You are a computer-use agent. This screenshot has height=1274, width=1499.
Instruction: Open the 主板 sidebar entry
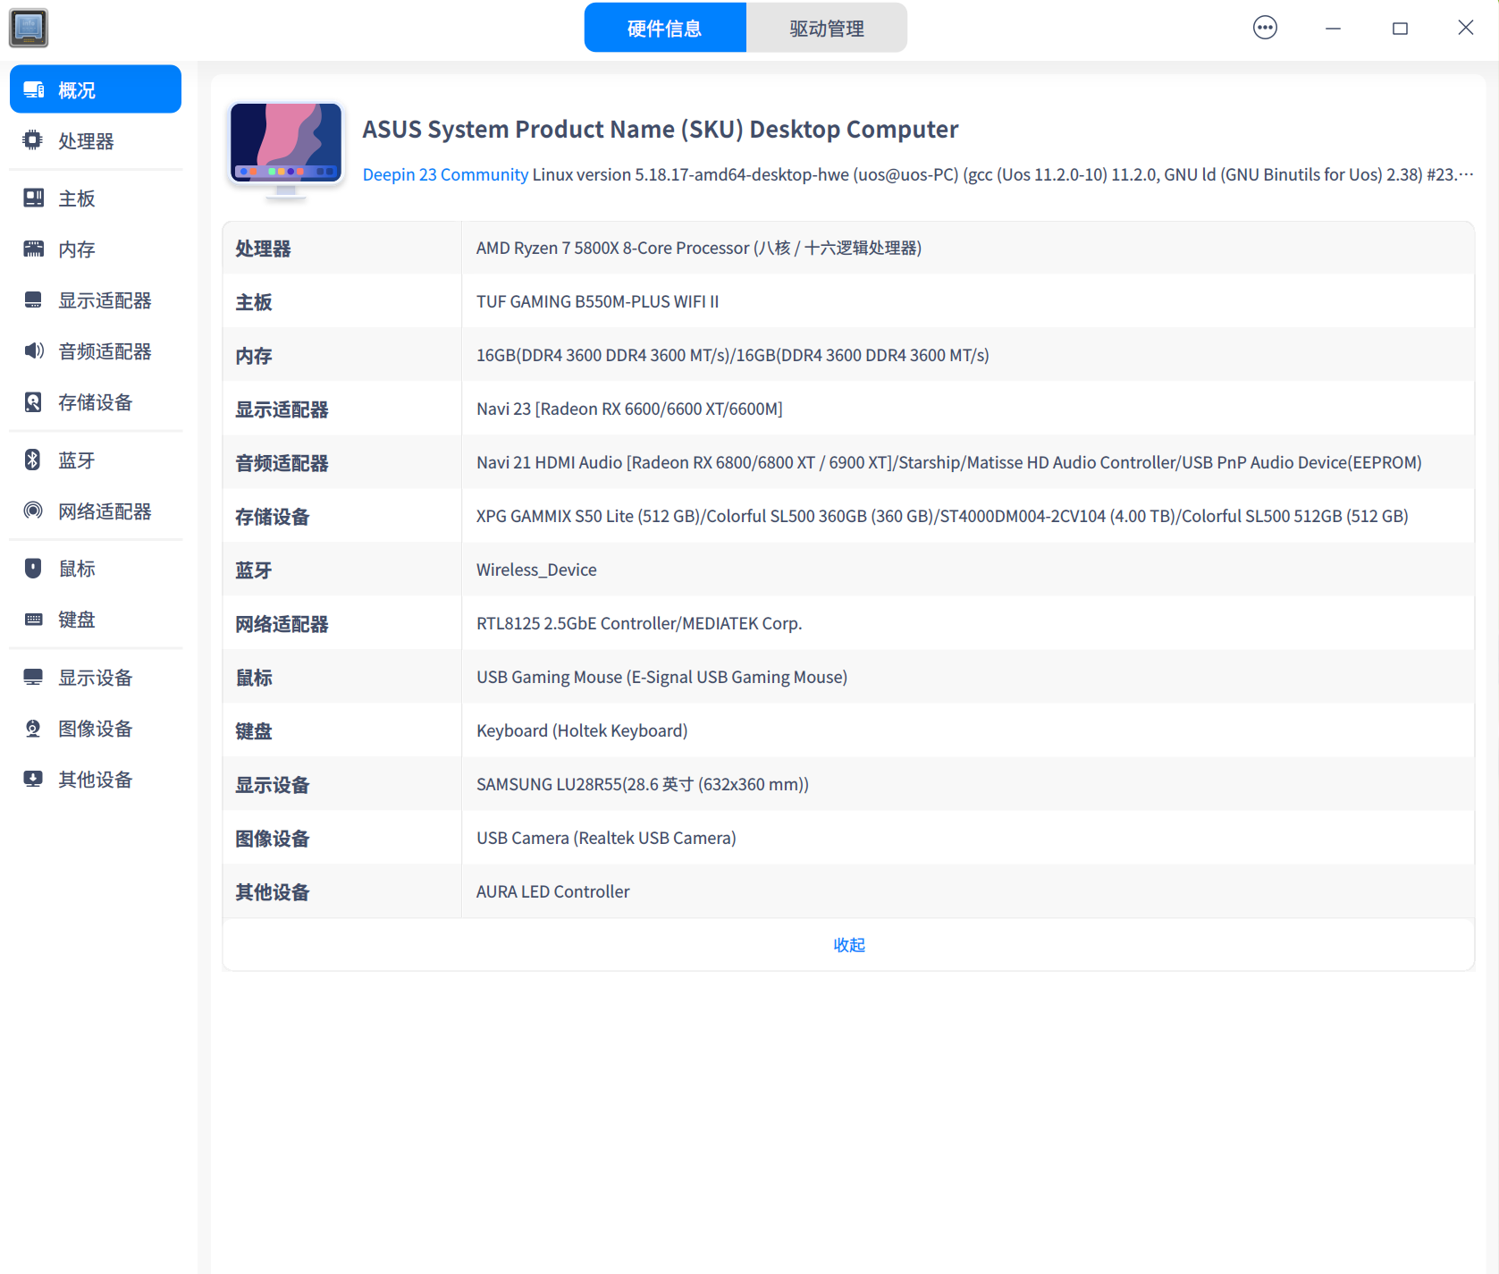[96, 198]
